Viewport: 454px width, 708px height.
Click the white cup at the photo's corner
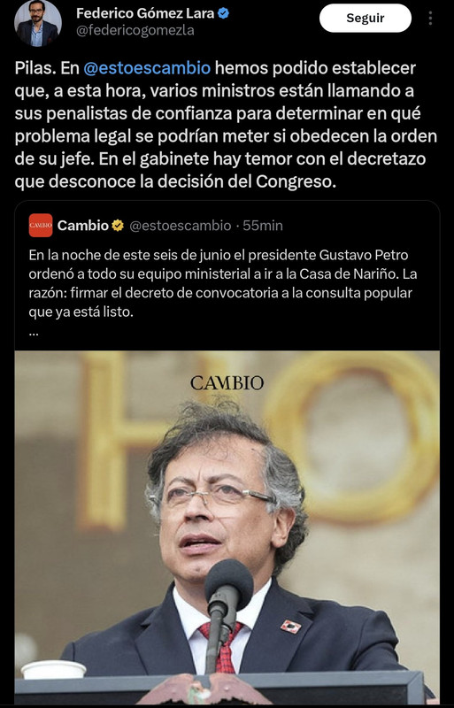click(x=54, y=669)
